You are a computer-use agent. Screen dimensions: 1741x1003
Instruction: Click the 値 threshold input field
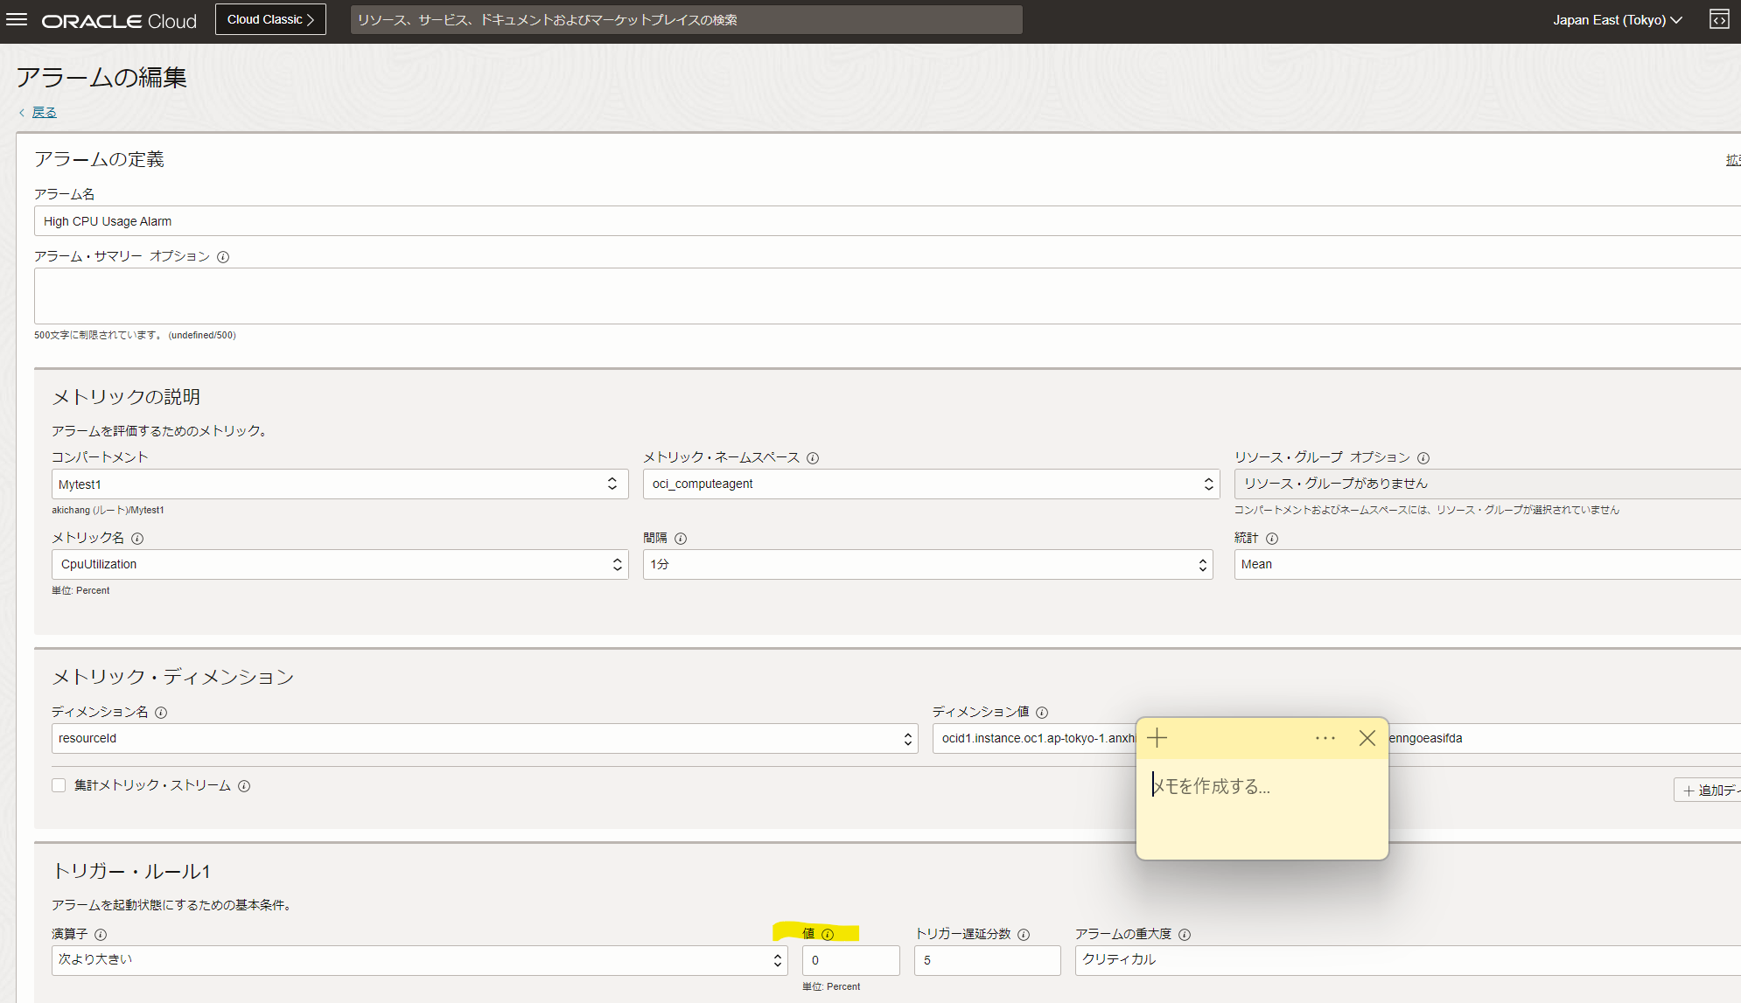pyautogui.click(x=850, y=960)
